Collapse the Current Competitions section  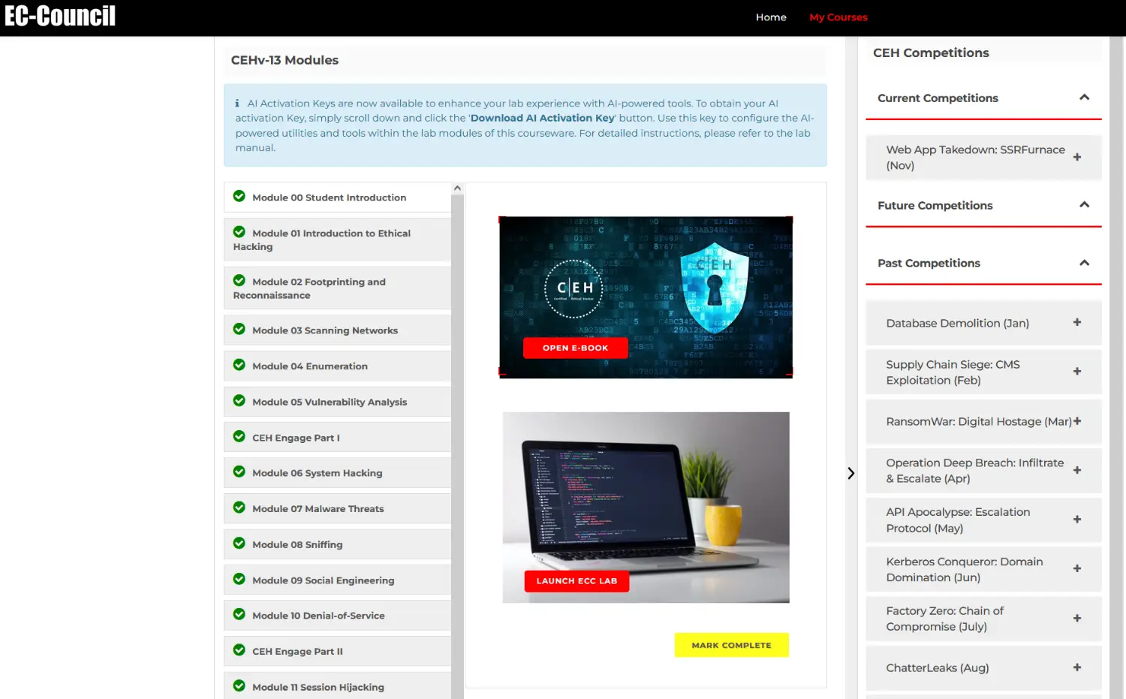pos(1084,98)
